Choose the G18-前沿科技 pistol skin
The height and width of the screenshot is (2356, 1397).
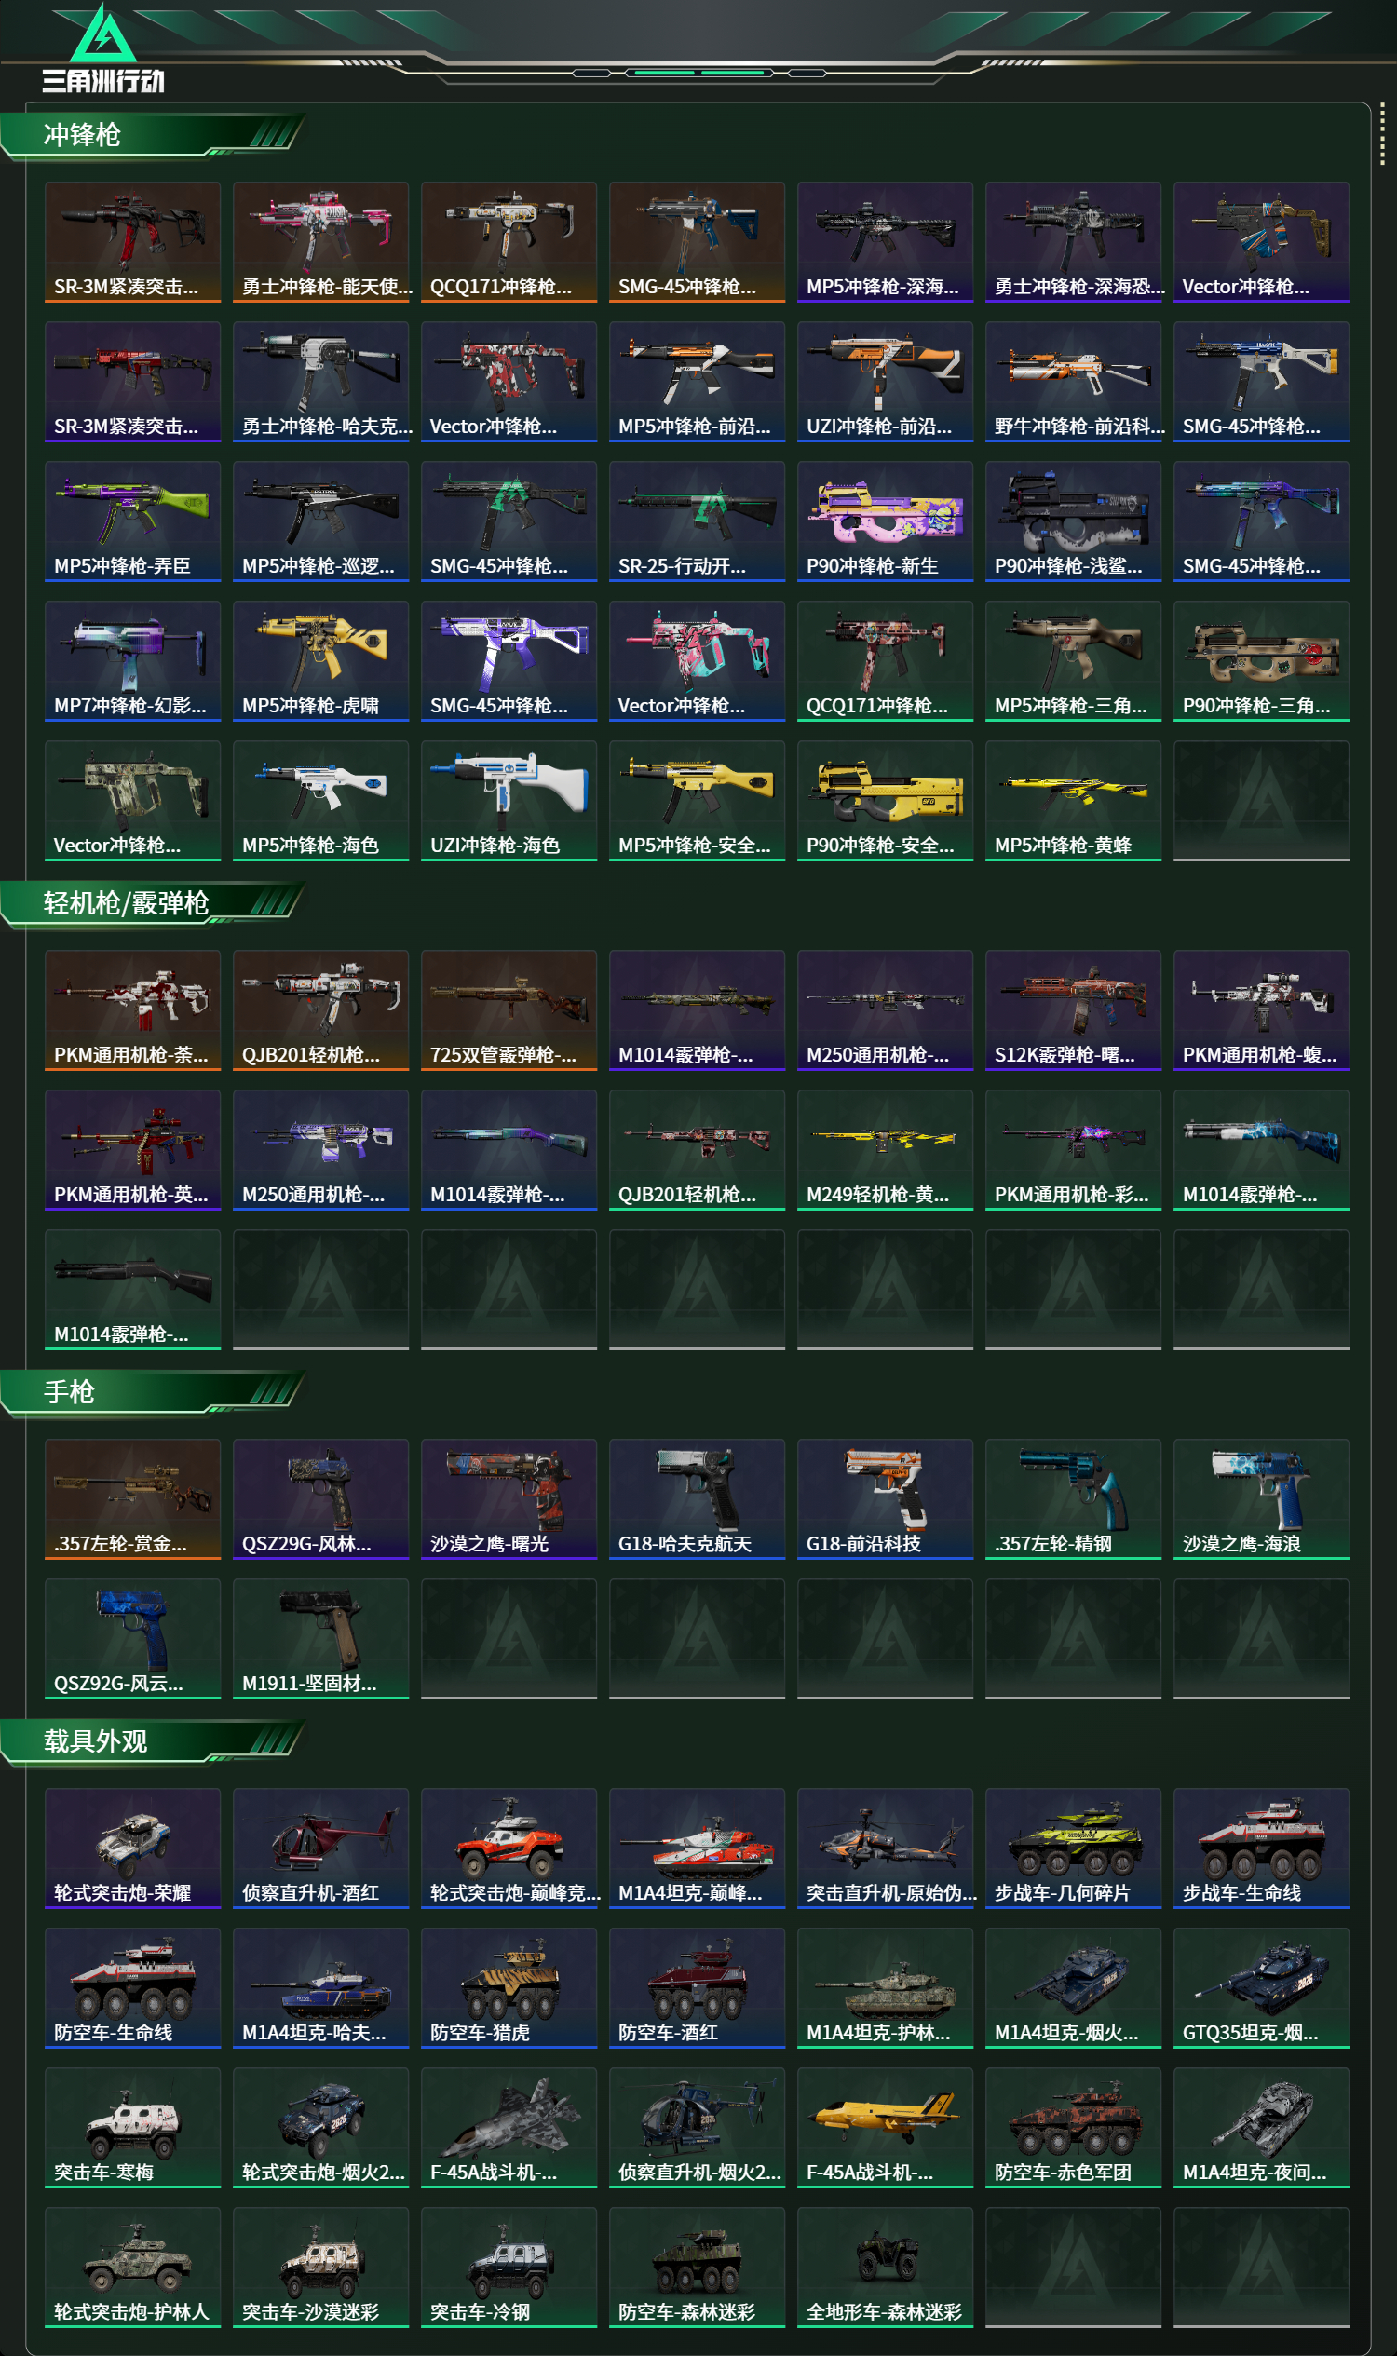pos(885,1498)
